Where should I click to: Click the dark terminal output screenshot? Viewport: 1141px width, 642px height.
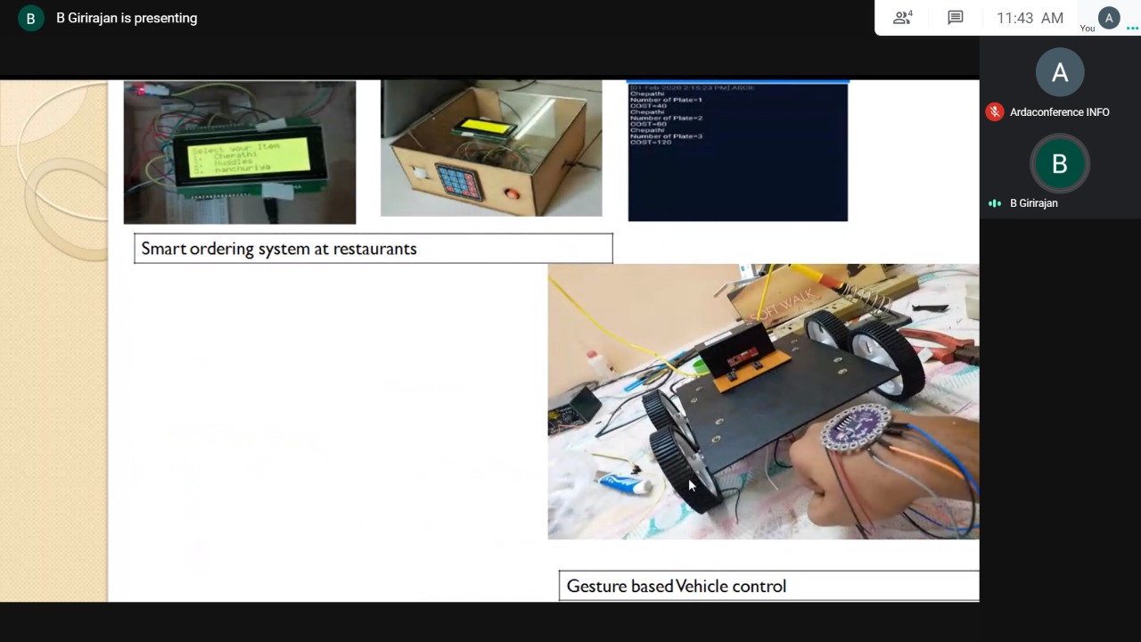[x=738, y=151]
